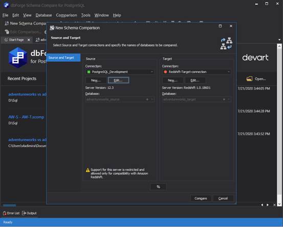This screenshot has width=283, height=227.
Task: Click Edit under the Target connection
Action: click(195, 80)
